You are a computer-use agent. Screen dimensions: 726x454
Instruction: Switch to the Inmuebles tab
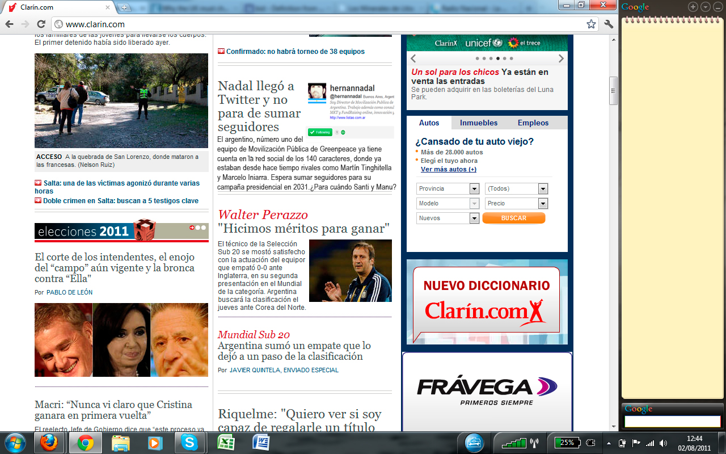pyautogui.click(x=479, y=123)
